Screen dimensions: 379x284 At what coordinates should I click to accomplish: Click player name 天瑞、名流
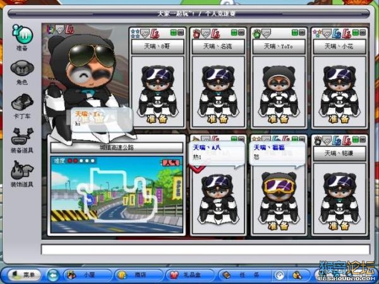(218, 46)
